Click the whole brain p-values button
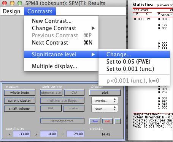Viewport: 173px width, 142px height. 19,93
